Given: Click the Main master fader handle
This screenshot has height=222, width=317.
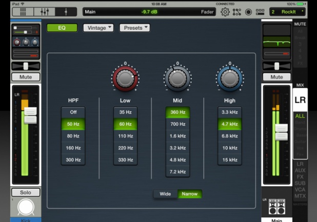Looking at the screenshot, I should [281, 132].
